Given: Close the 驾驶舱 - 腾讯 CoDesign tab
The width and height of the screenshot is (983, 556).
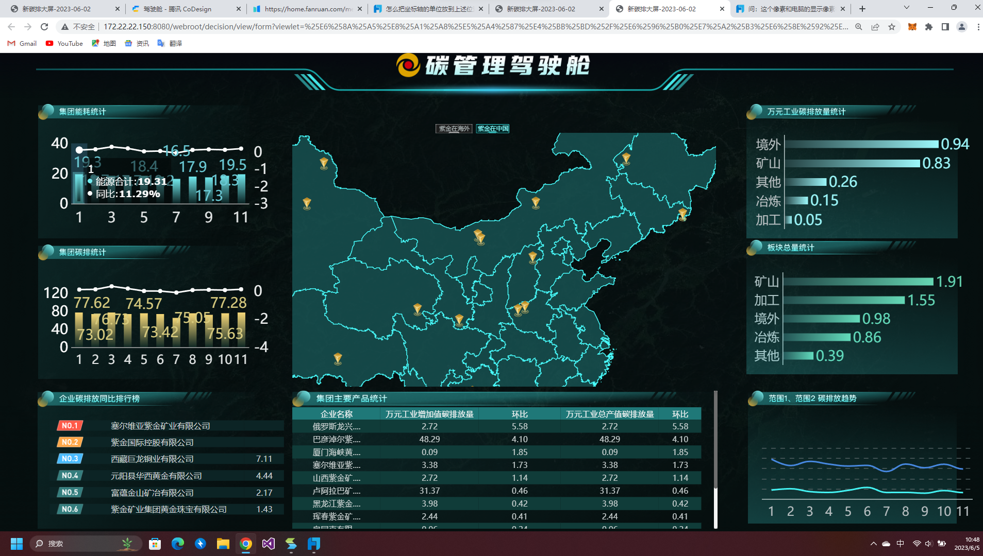Looking at the screenshot, I should (238, 9).
